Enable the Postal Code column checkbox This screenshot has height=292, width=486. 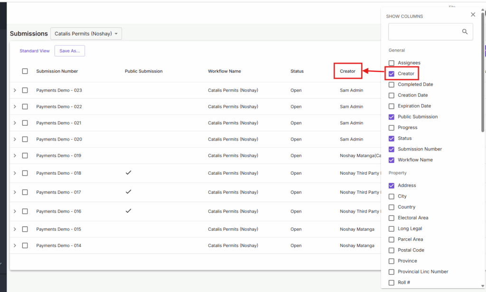[x=392, y=250]
